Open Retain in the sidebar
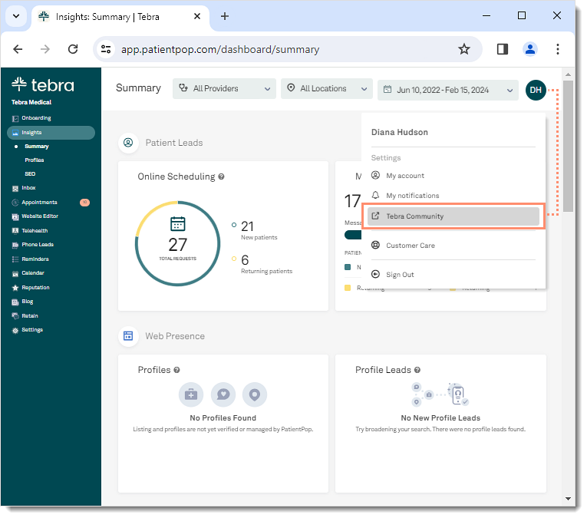 (25, 316)
